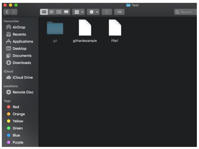Click the .git folder name label

point(55,41)
